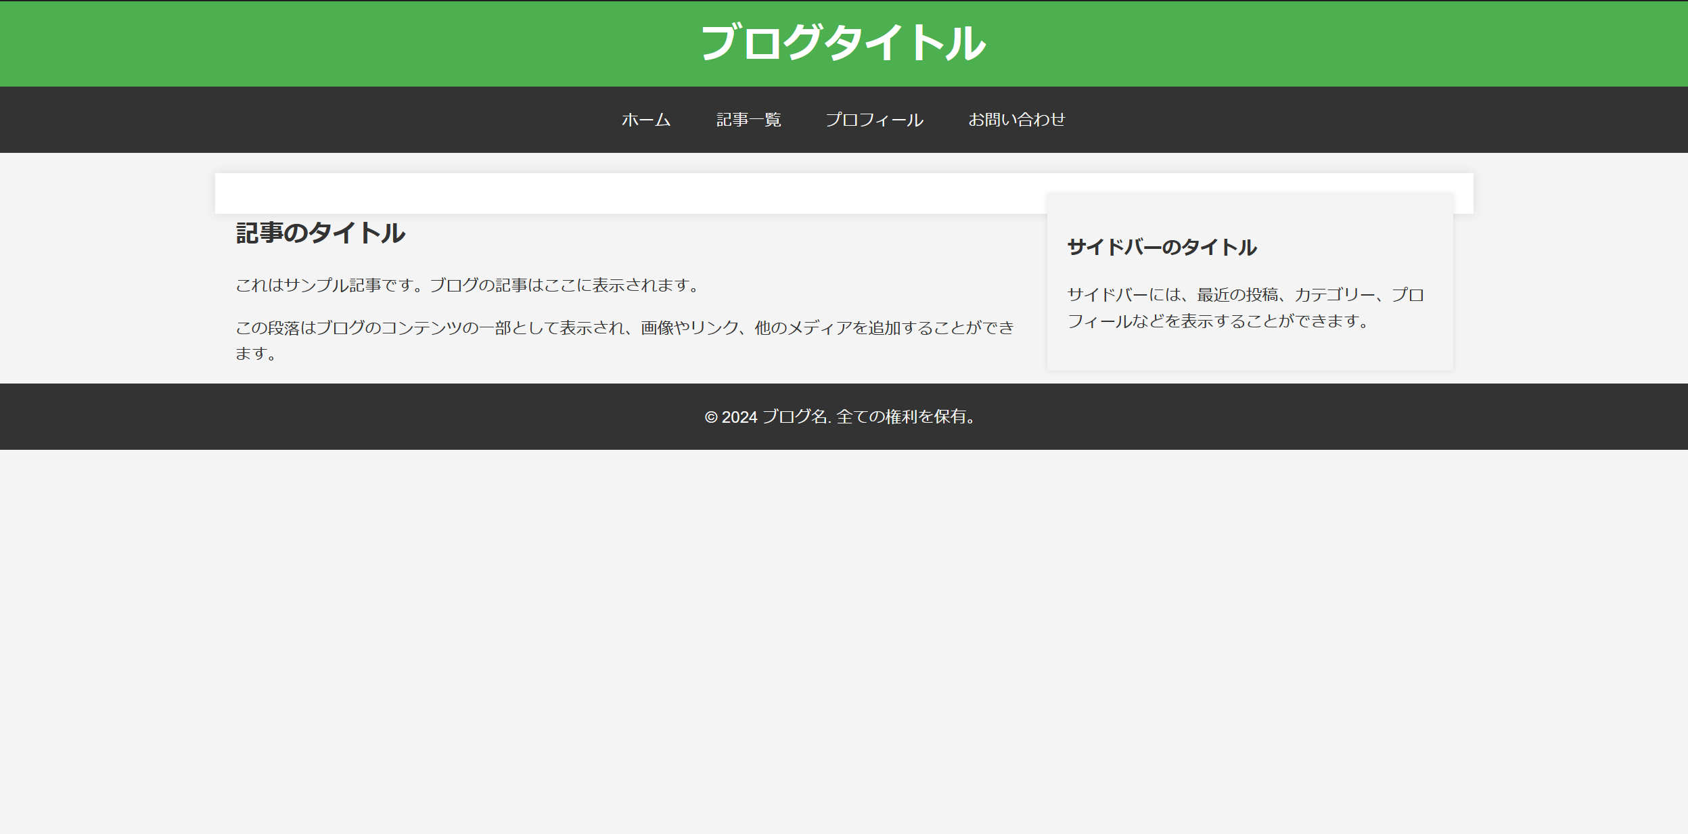Select the お問い合わせ navigation link
Screen dimensions: 1688x834
coord(1016,120)
